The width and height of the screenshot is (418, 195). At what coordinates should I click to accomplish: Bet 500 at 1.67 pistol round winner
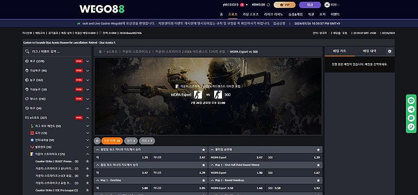click(294, 173)
